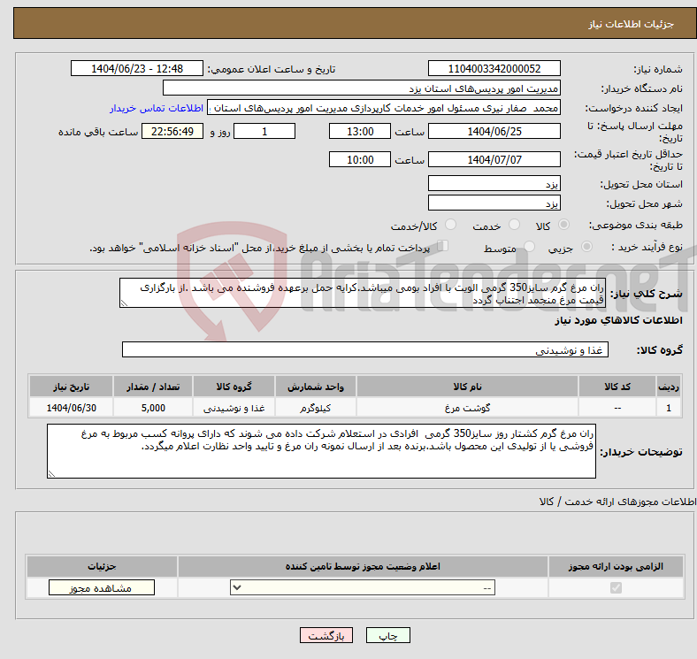Toggle the mandatory license checkbox

(x=616, y=588)
